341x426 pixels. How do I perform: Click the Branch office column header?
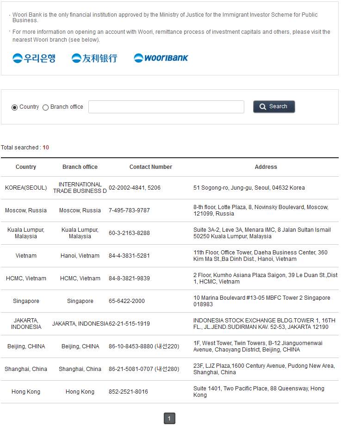coord(80,167)
